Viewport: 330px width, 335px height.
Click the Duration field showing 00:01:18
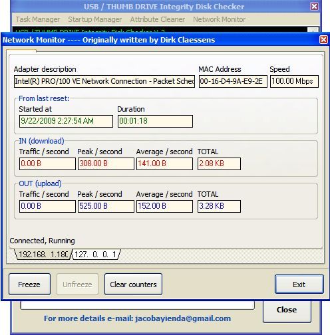coord(155,121)
